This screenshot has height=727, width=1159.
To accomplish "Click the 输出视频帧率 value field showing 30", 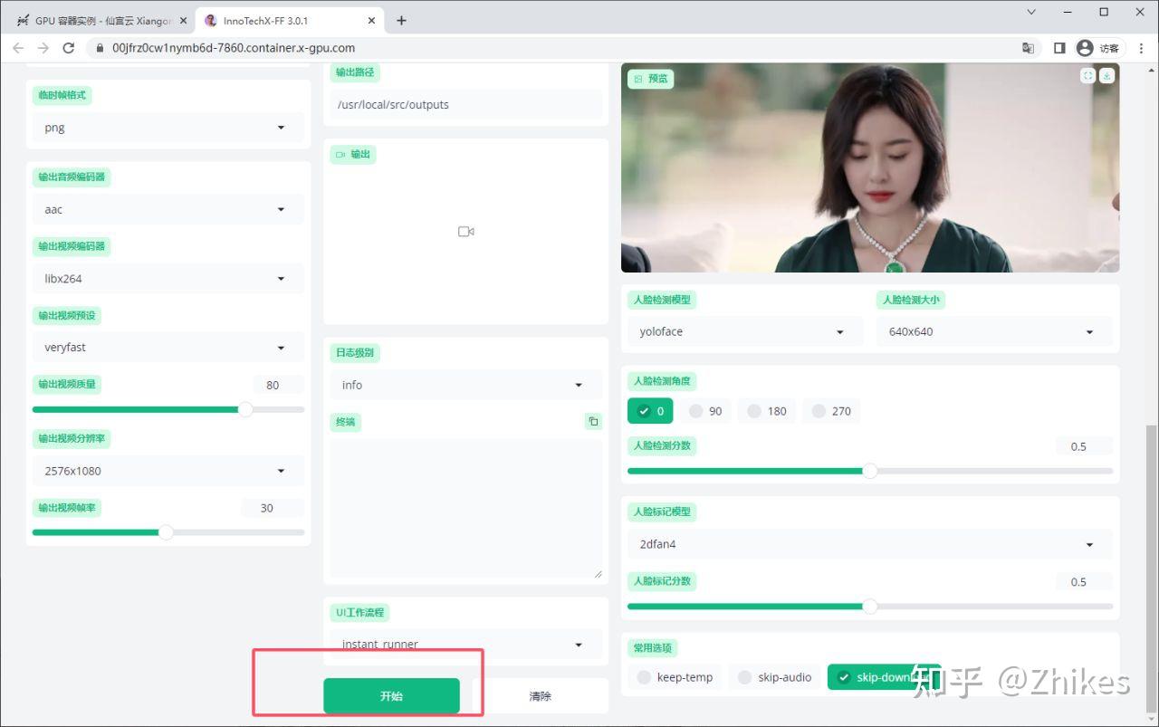I will point(273,508).
